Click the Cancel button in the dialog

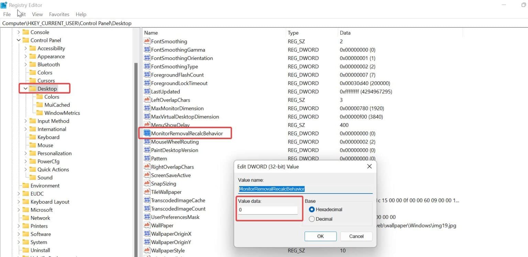tap(356, 236)
